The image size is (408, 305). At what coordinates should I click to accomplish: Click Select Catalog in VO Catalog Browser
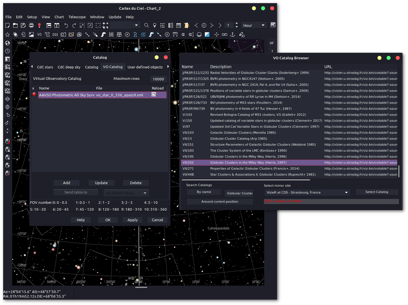pyautogui.click(x=377, y=192)
